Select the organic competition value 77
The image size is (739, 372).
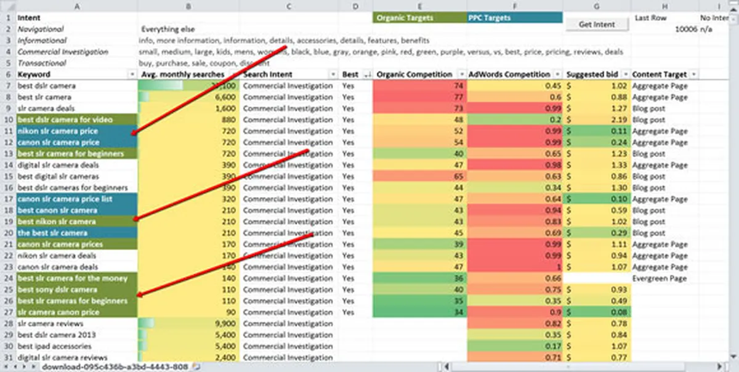pos(420,97)
